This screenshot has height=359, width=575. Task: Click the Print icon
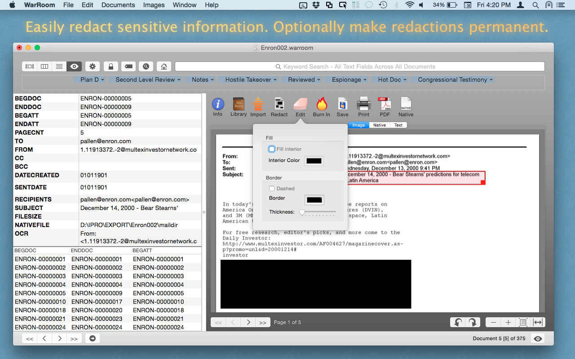[363, 104]
